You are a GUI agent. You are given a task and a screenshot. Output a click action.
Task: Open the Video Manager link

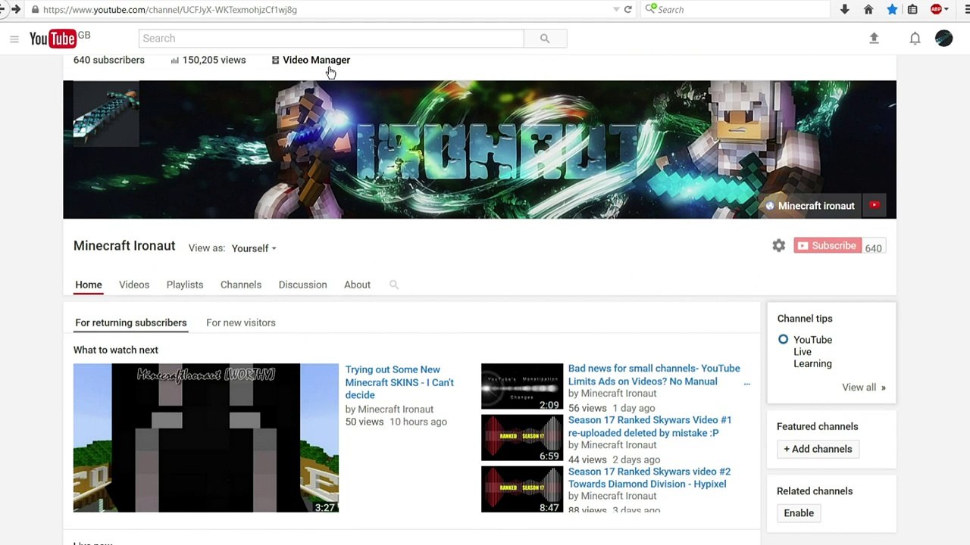pos(316,60)
